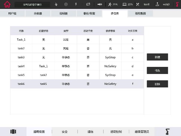Select the hand manual mode icon
Viewport: 181px width, 136px height.
(x=56, y=4)
